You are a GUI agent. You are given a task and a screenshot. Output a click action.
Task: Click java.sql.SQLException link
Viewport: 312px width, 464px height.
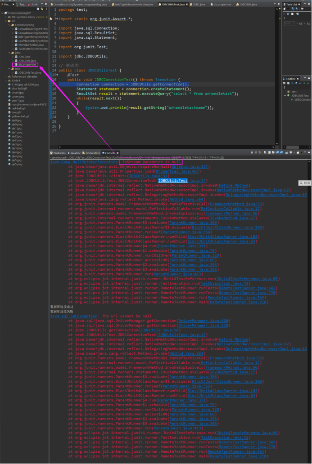[74, 316]
